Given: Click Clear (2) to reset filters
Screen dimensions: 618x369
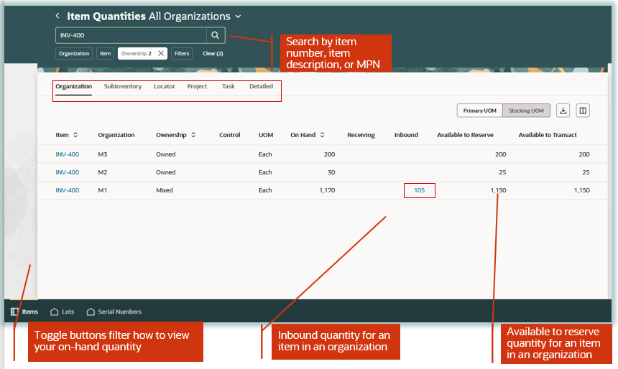Looking at the screenshot, I should click(213, 54).
